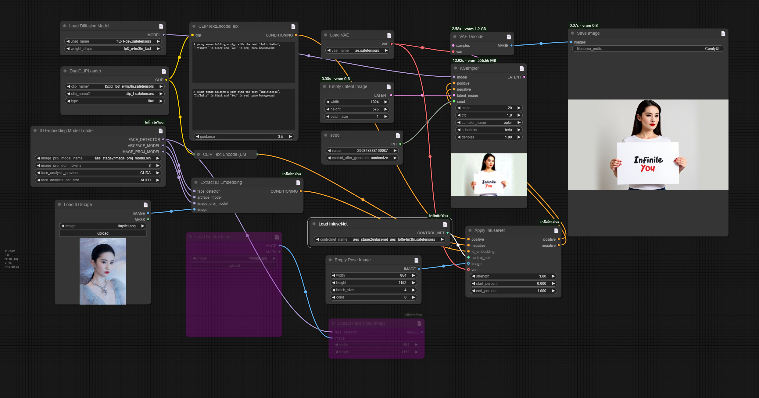
Task: Increase image_proj_num_tokens with right arrow
Action: (158, 166)
